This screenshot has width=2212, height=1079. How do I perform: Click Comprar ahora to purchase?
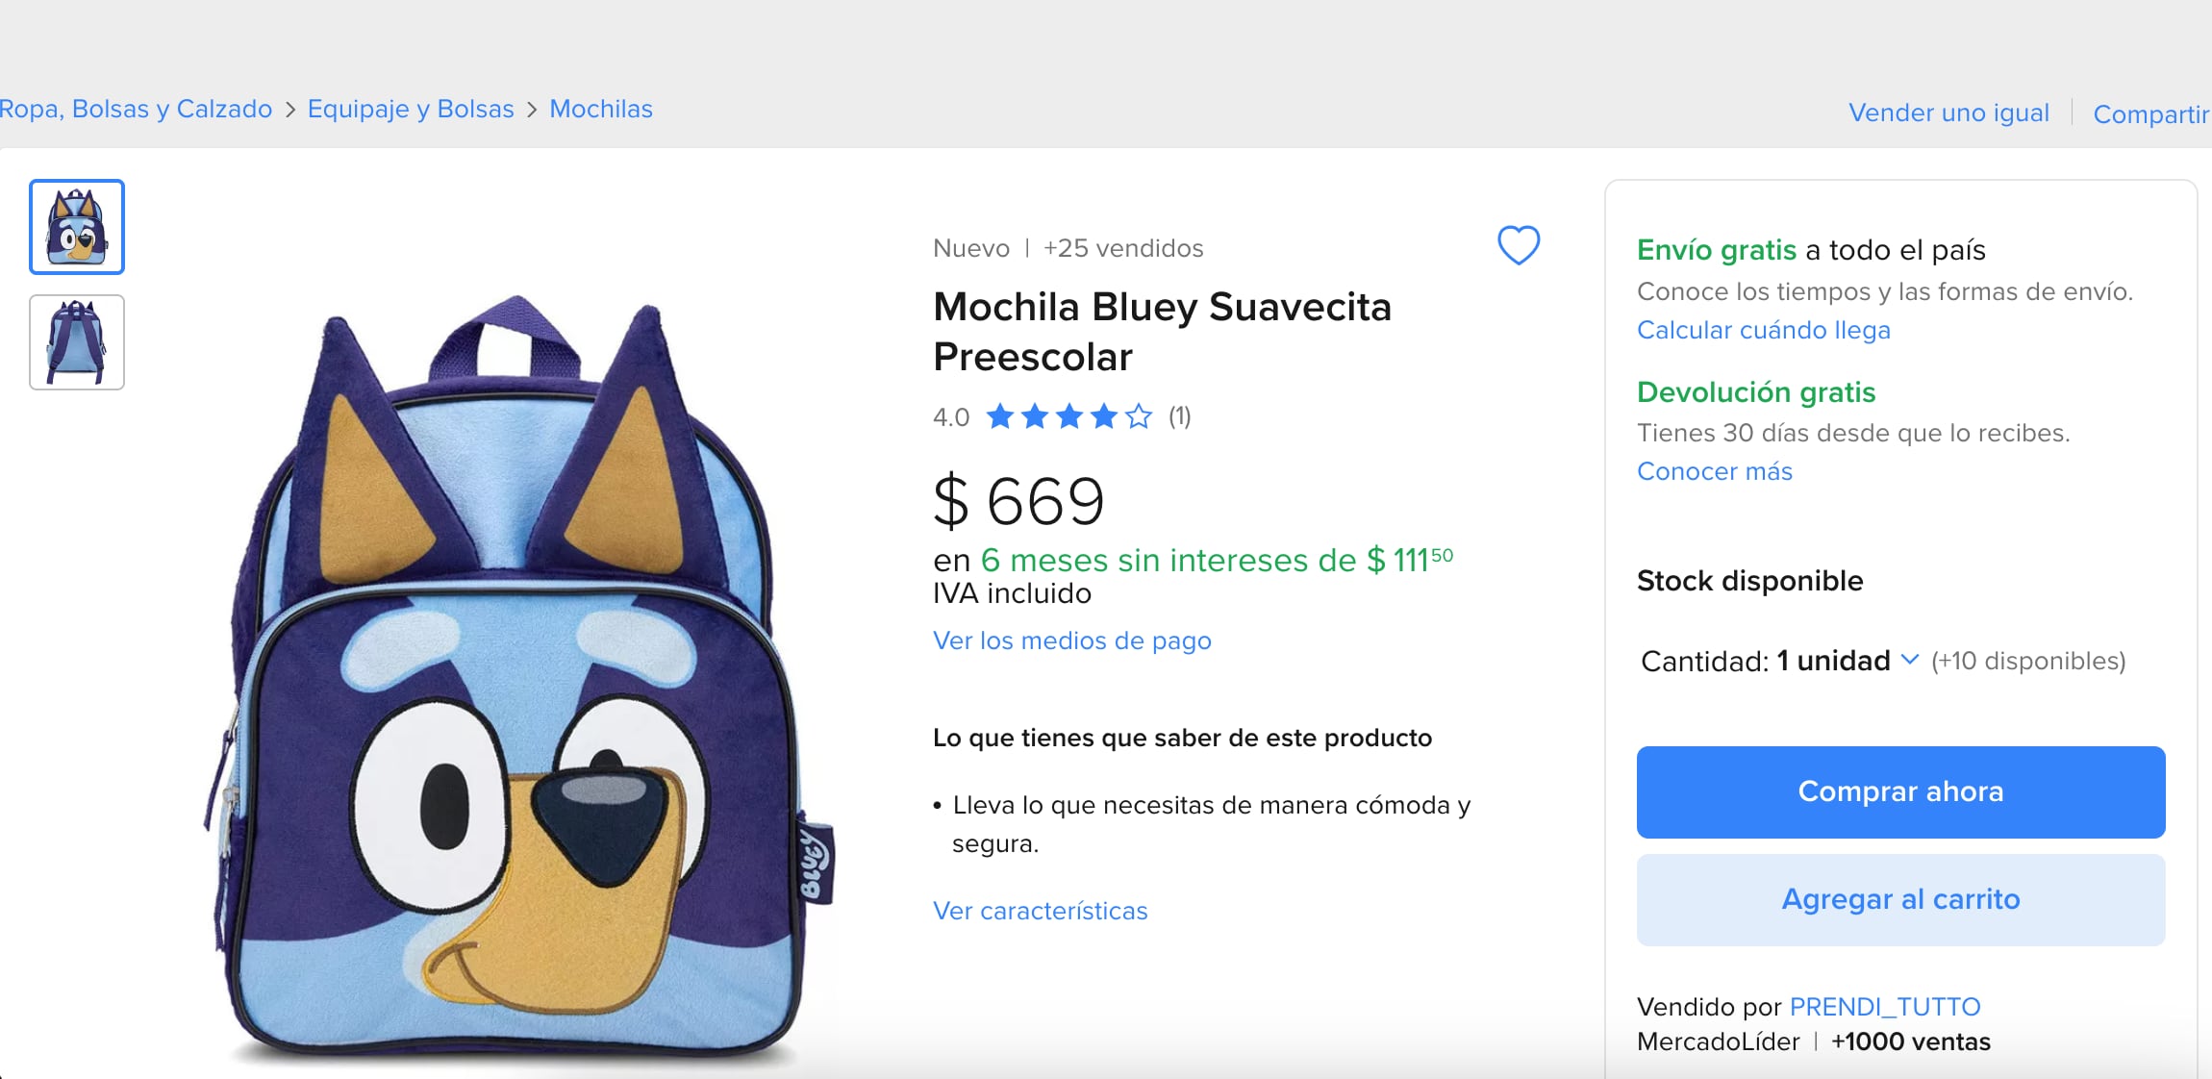(1899, 791)
